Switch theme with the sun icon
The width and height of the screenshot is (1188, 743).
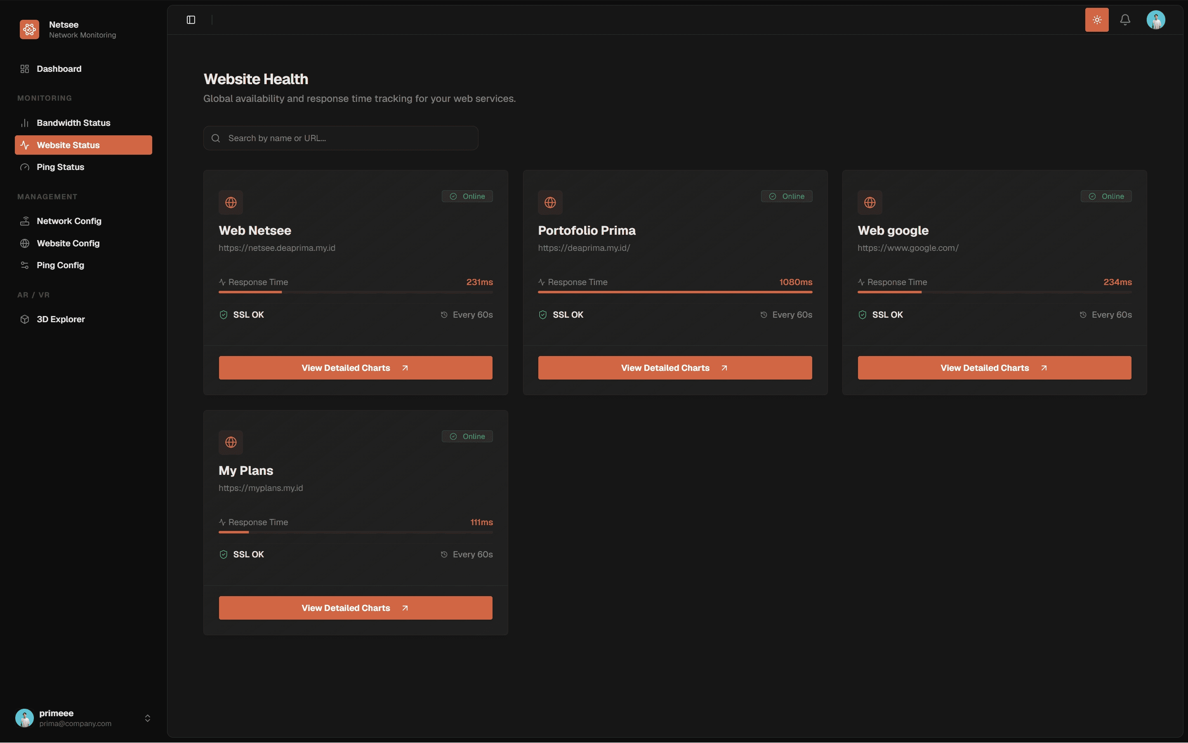1096,20
